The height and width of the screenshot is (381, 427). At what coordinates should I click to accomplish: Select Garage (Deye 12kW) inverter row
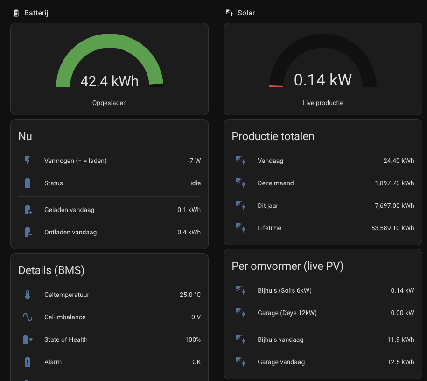(323, 313)
